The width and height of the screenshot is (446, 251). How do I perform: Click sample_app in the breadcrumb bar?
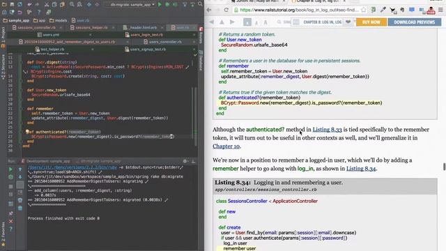[16, 20]
